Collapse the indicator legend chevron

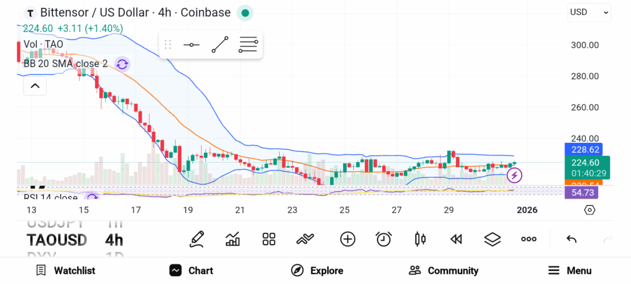pos(35,86)
